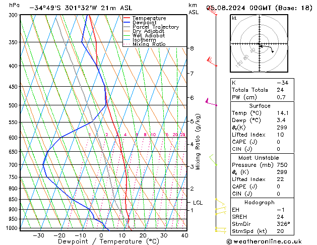Click the Most Unstable Lifted Index value 22
This screenshot has height=245, width=317.
[280, 179]
